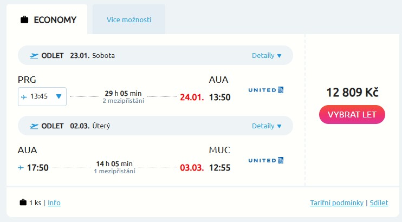Expand Detaily for the 23.01. flight
Viewport: 402px width, 222px height.
coord(267,55)
